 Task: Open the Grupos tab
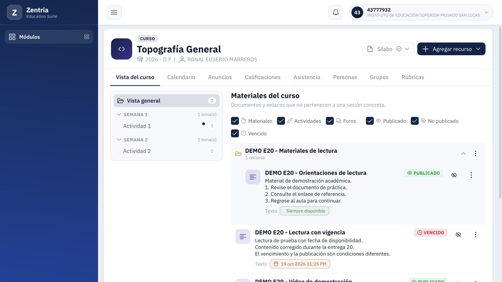point(379,77)
